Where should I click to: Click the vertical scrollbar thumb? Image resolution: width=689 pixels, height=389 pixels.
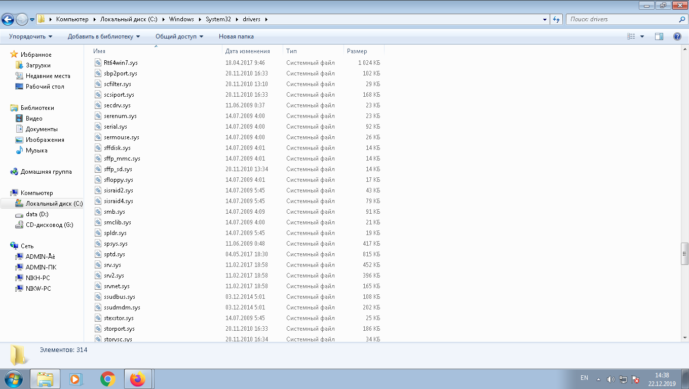[684, 253]
